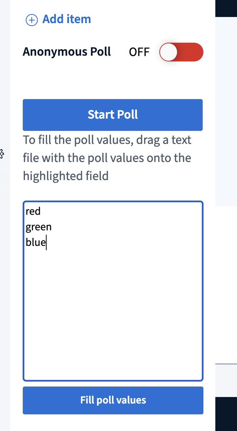Select the blue Start Poll control
This screenshot has height=431, width=237.
[x=112, y=115]
